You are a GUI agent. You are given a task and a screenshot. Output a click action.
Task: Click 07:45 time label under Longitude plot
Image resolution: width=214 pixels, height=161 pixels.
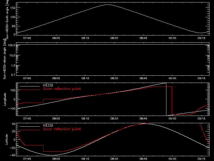[27, 119]
